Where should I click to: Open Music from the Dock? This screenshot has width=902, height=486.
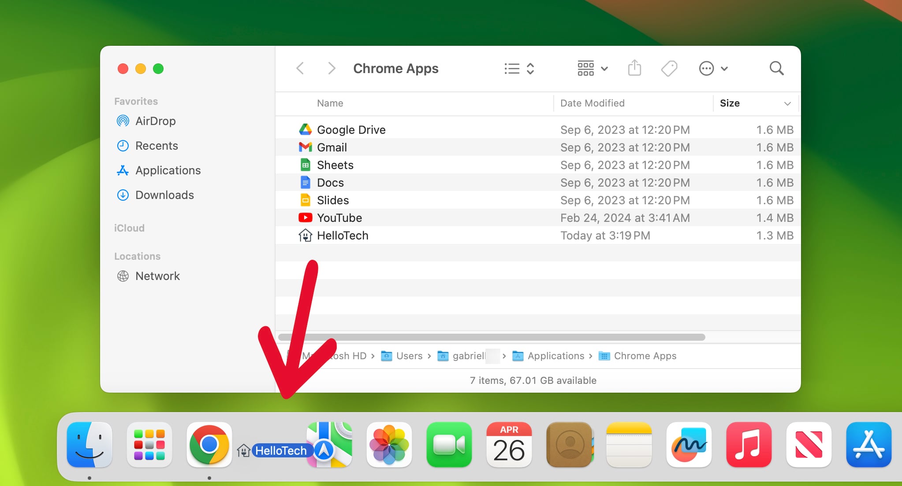pos(749,445)
